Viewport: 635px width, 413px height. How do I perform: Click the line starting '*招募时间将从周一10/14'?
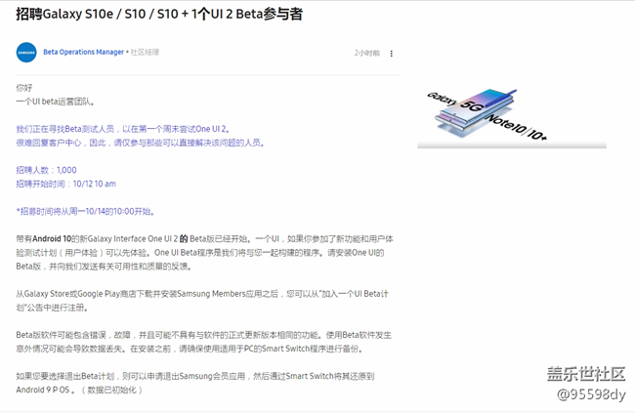tap(85, 211)
